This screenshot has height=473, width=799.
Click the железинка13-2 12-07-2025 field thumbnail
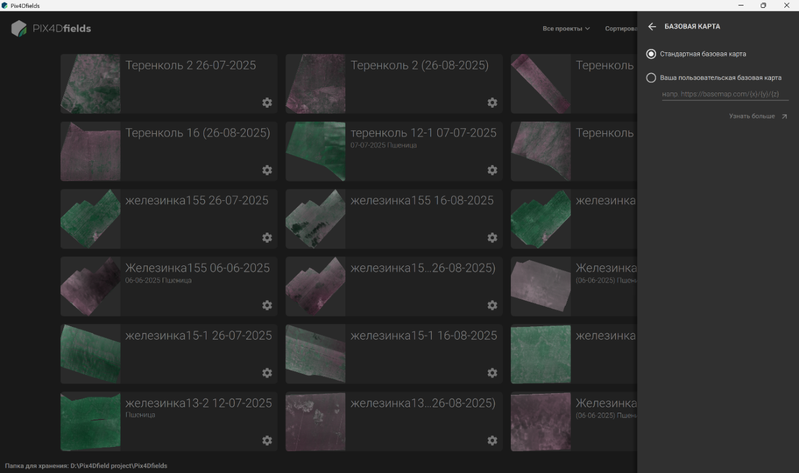[x=90, y=421]
